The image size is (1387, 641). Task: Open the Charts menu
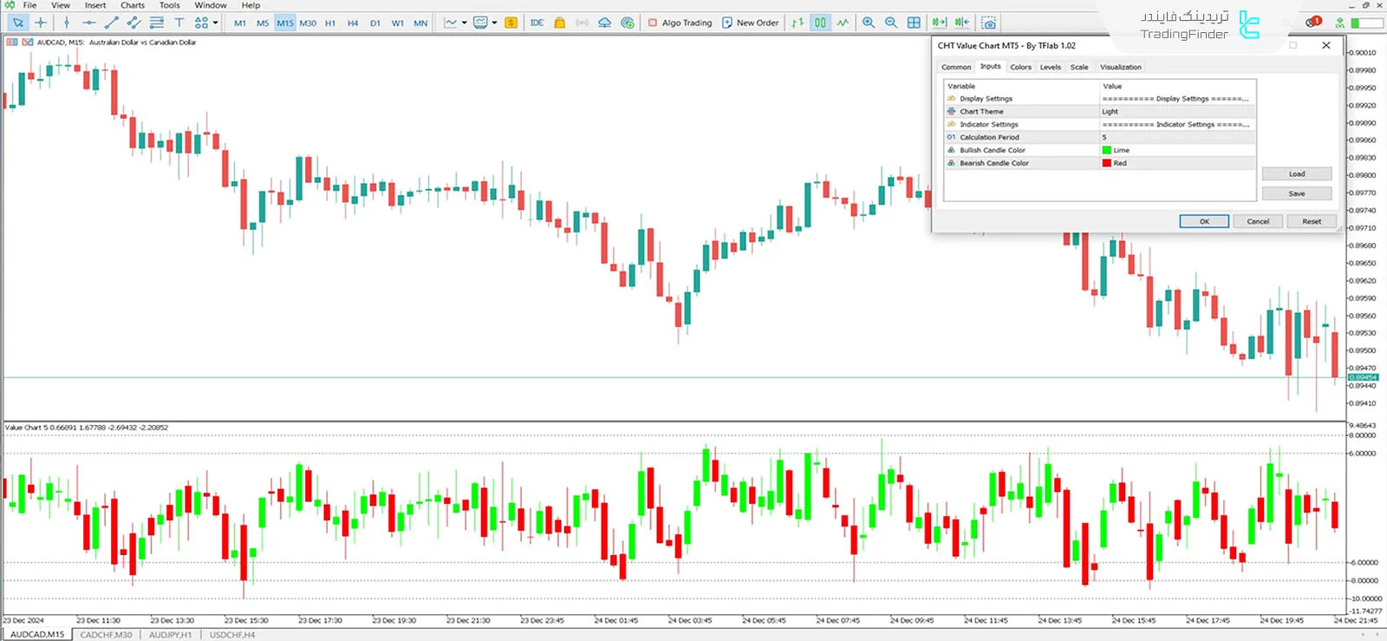(133, 5)
